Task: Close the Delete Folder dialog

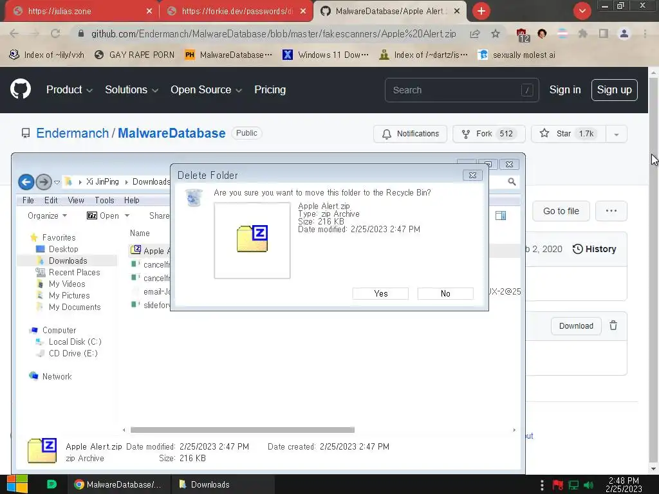Action: point(472,175)
